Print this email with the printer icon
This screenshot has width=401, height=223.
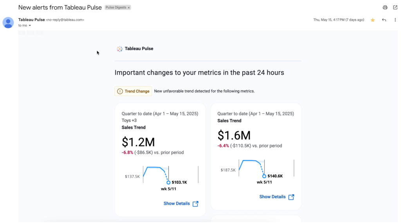point(385,7)
